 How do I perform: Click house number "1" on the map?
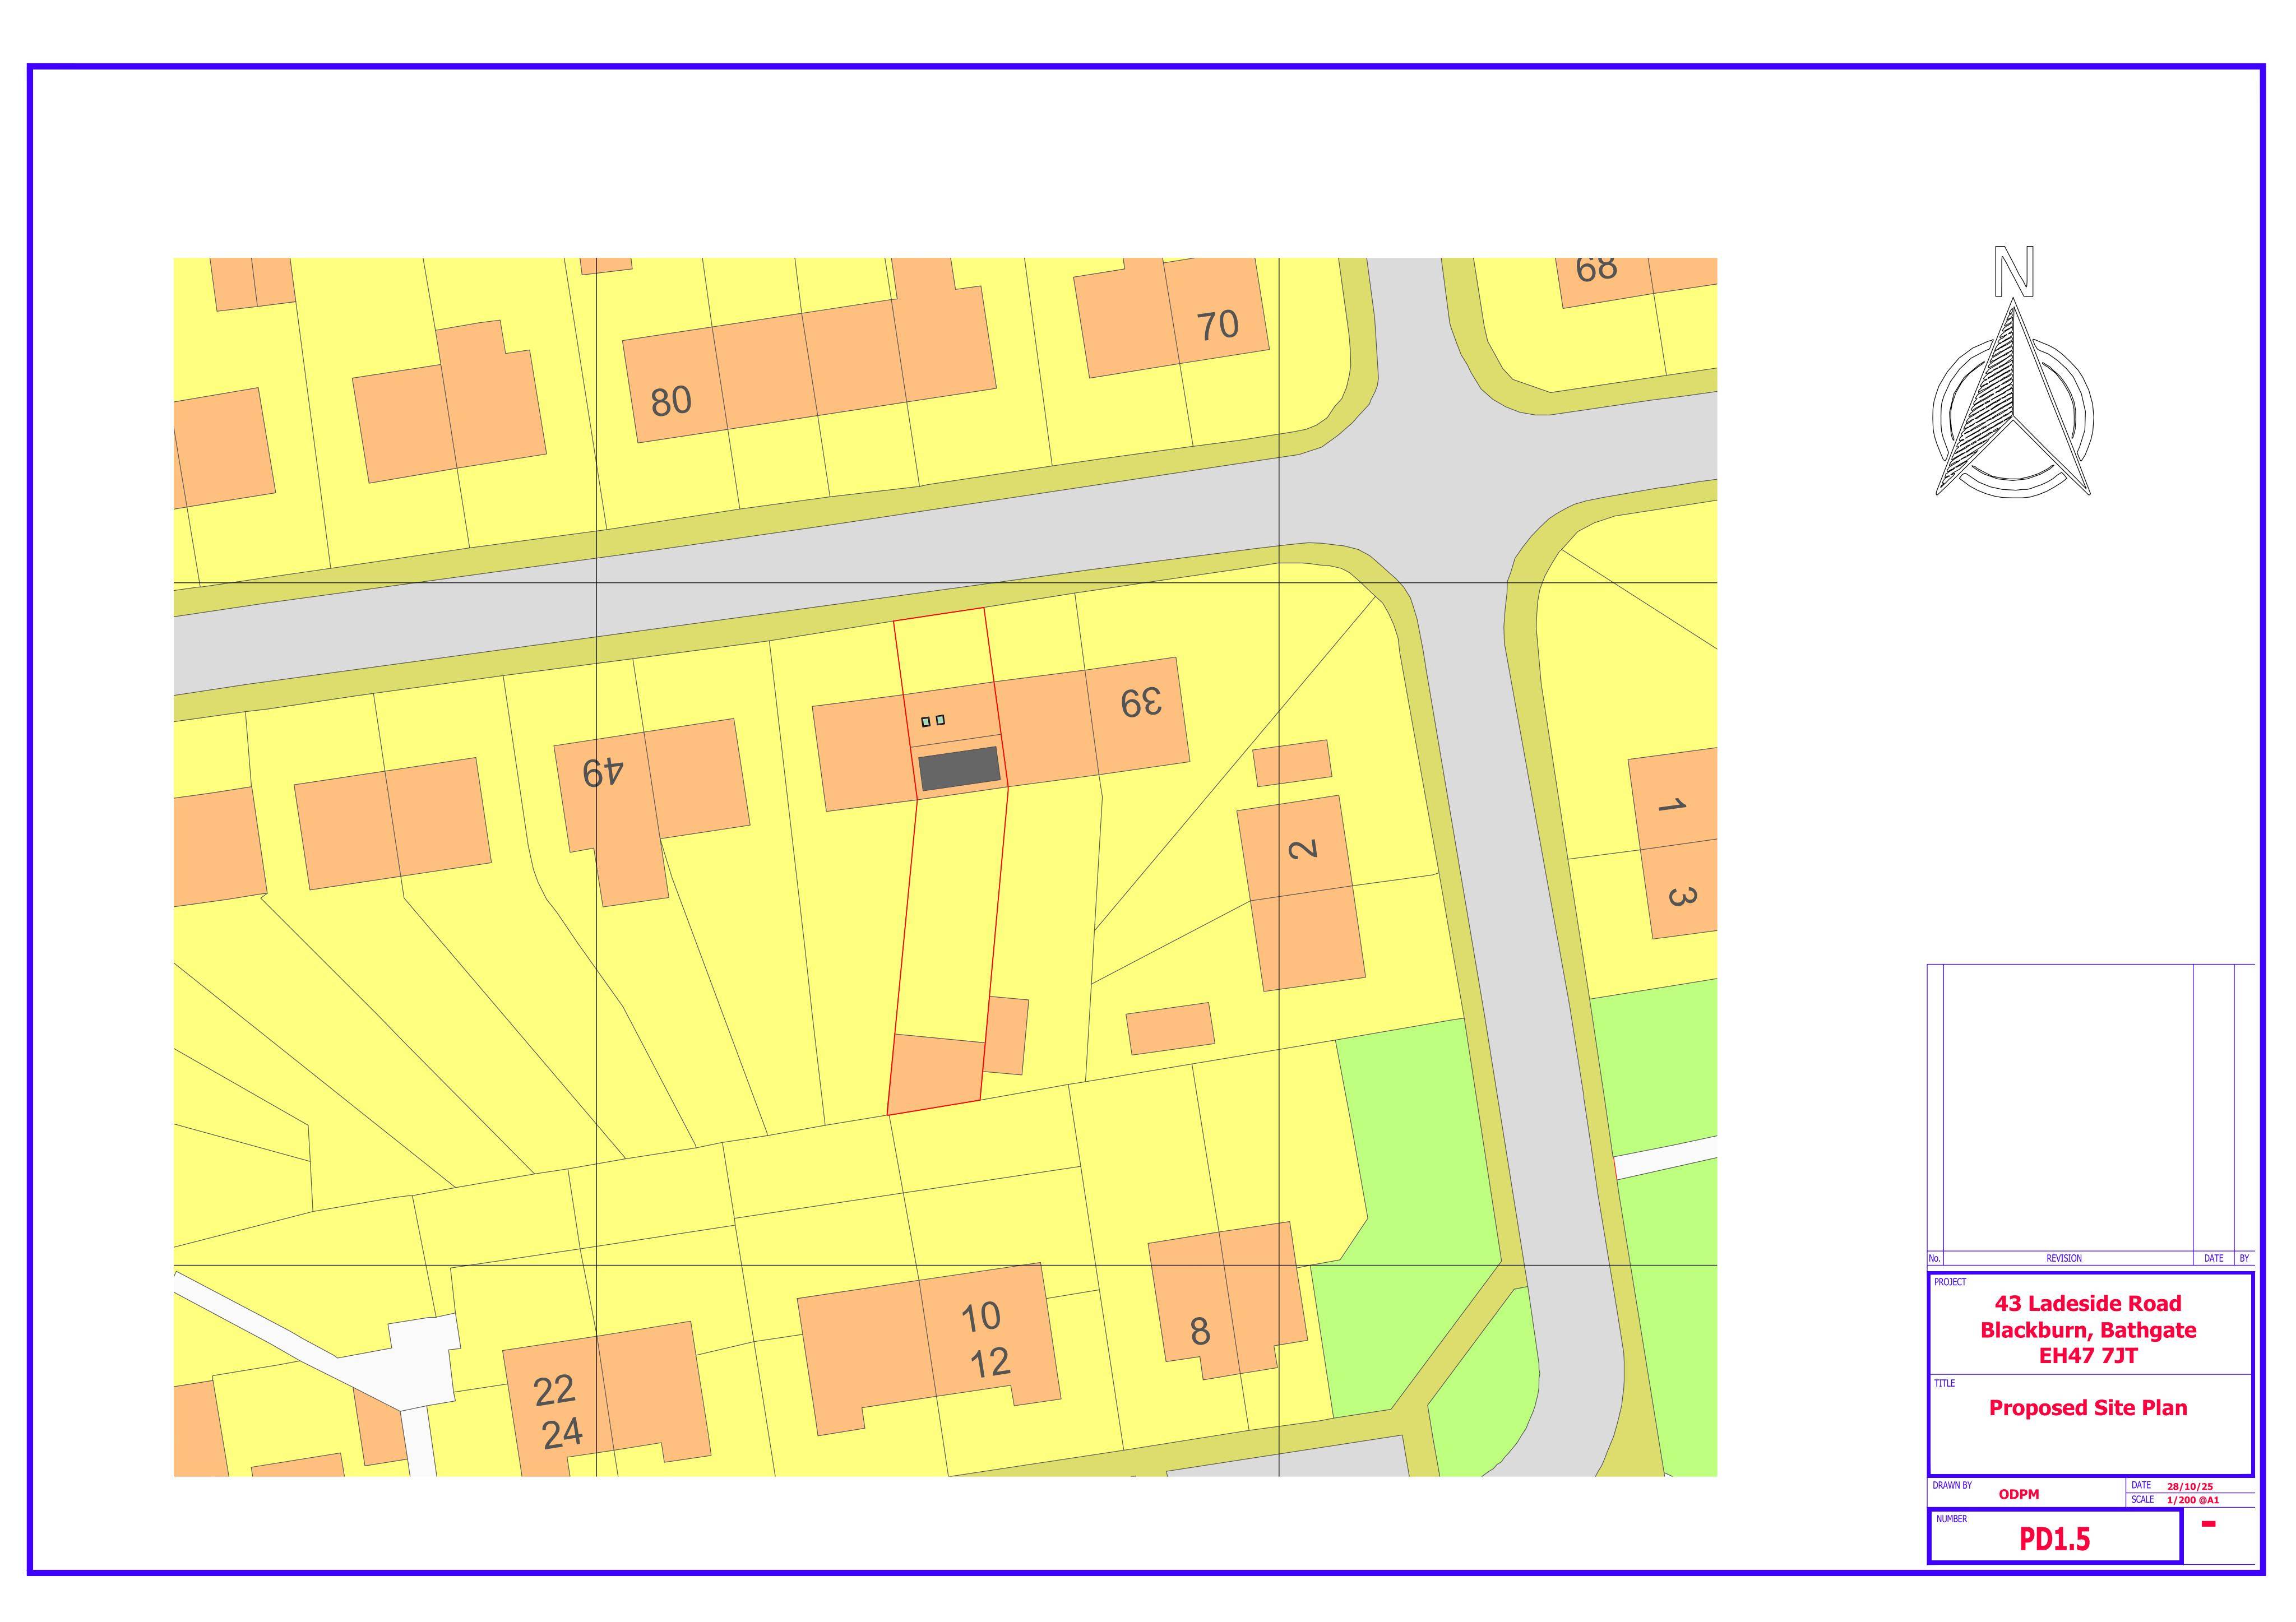(x=1671, y=805)
